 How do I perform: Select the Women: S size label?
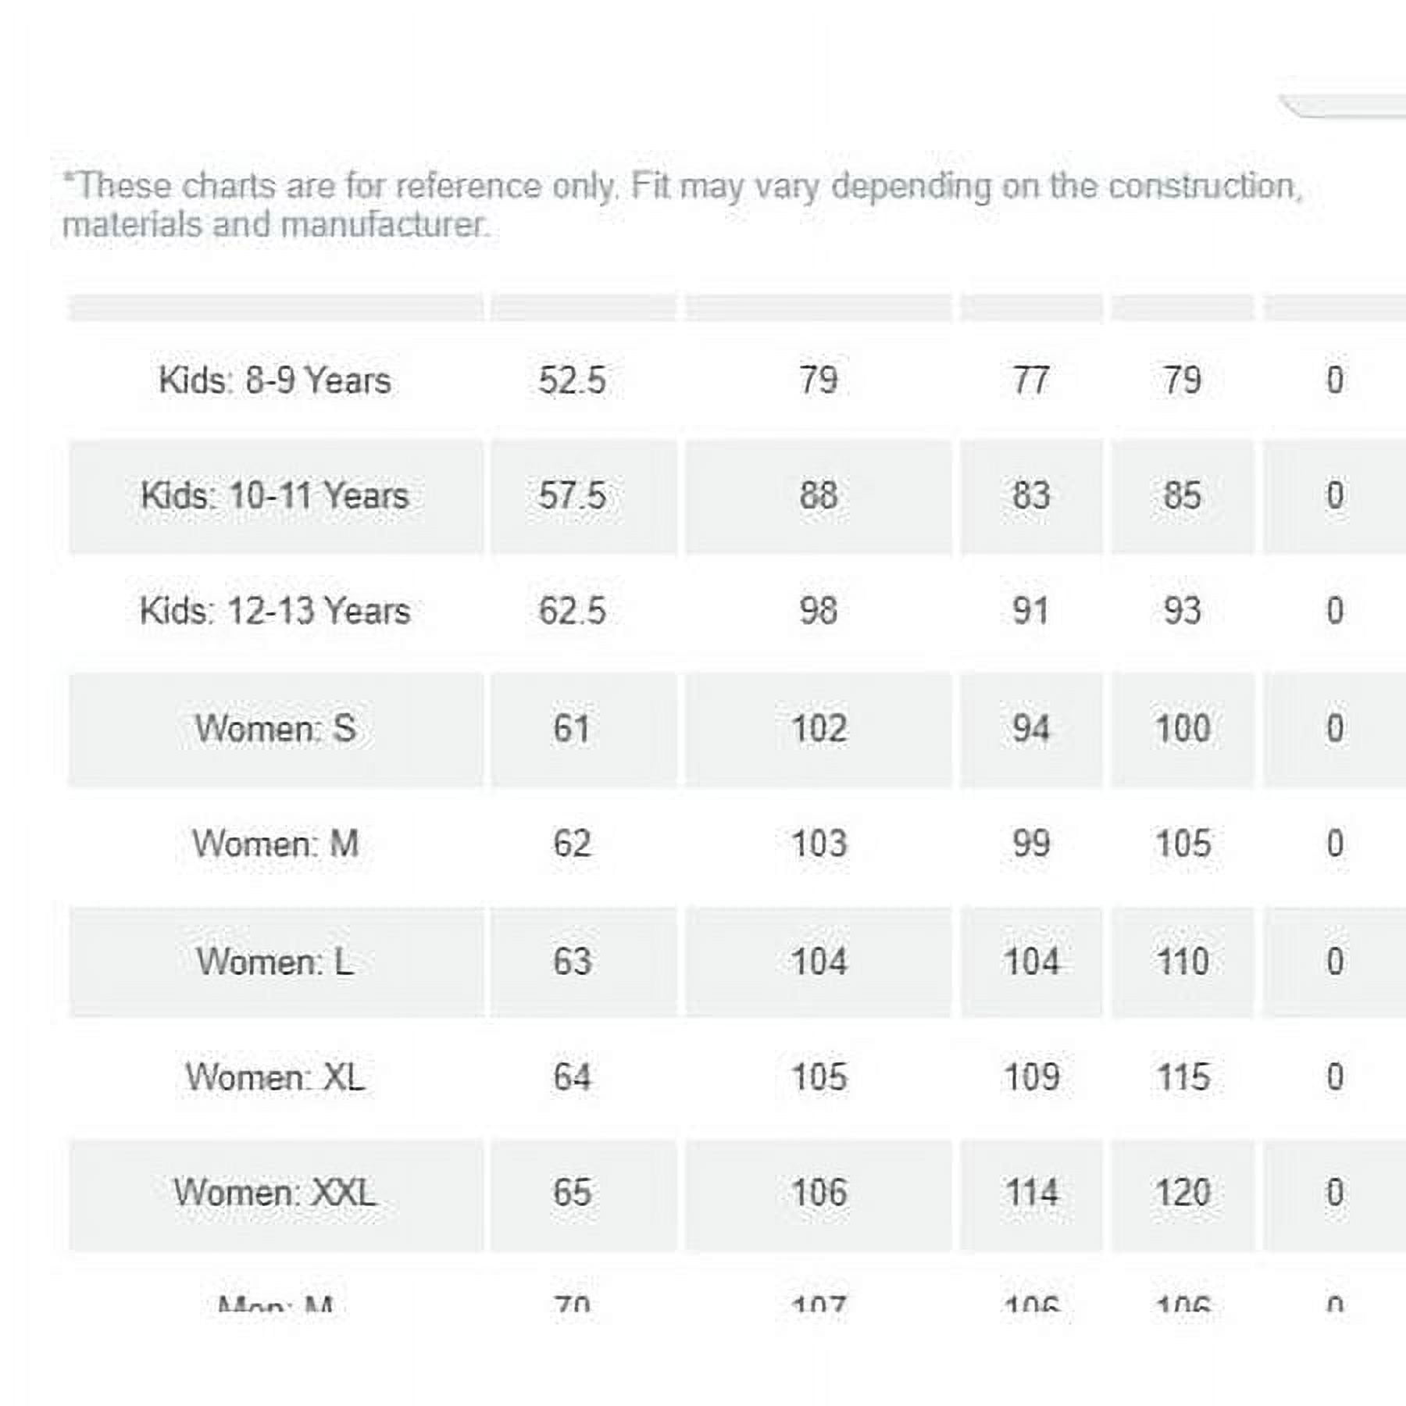pyautogui.click(x=275, y=728)
